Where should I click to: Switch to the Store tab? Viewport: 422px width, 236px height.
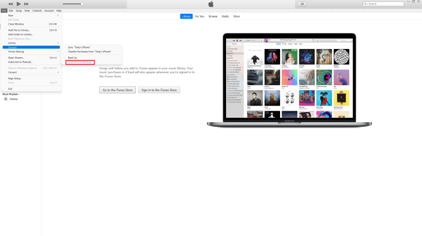pos(237,17)
